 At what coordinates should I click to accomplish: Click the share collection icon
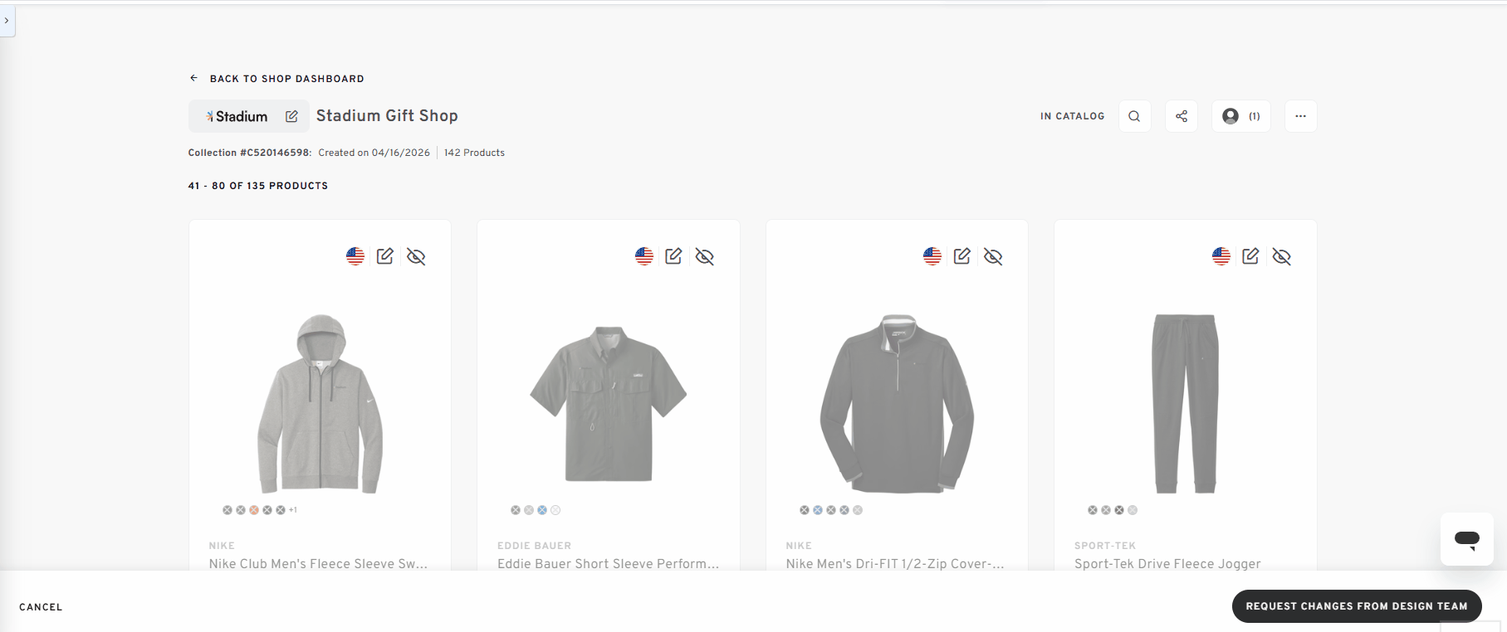click(x=1182, y=116)
